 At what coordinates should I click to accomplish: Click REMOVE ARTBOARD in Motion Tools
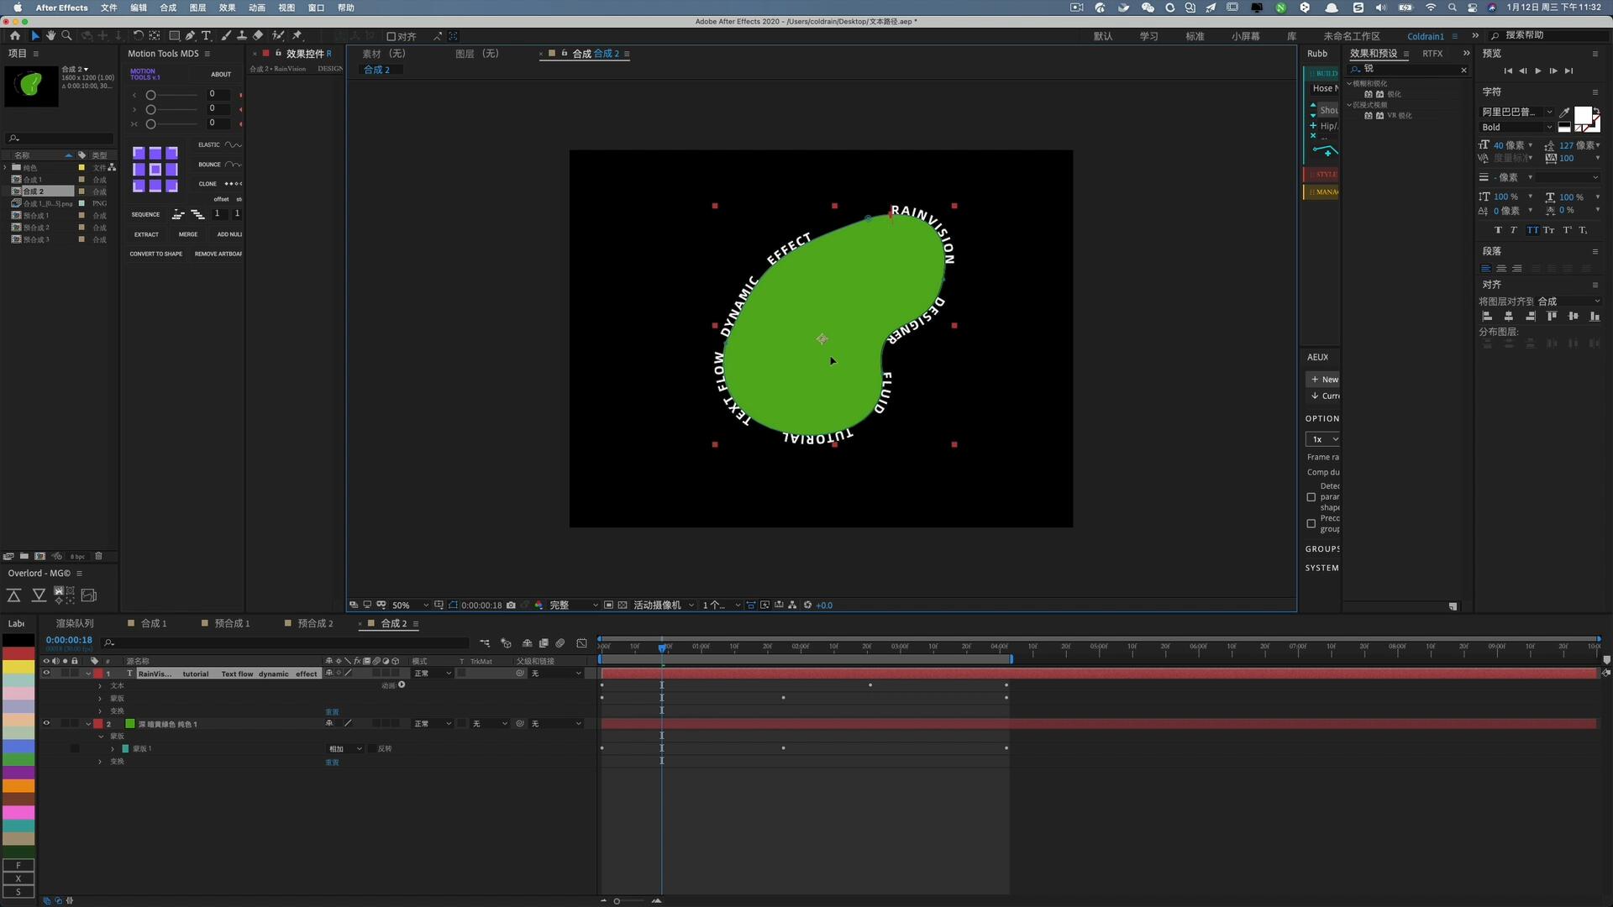click(x=218, y=254)
